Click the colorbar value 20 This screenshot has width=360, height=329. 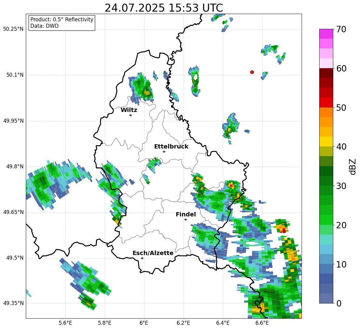click(341, 225)
